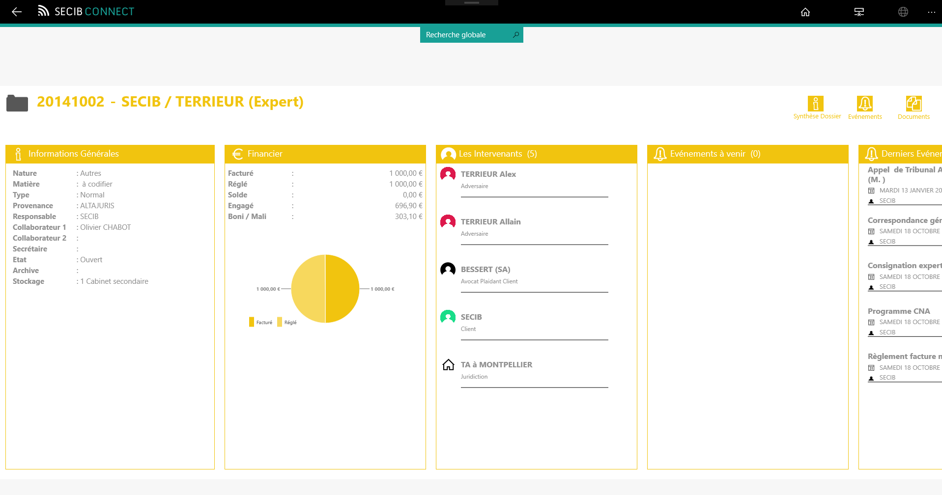Click the Les Intervenants person icon
The width and height of the screenshot is (942, 495).
click(x=448, y=154)
